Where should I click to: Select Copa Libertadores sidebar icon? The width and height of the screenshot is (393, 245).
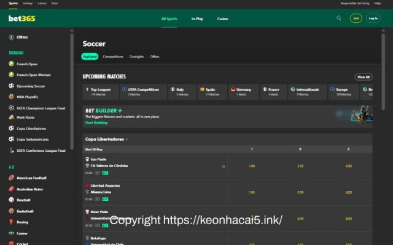tap(11, 128)
